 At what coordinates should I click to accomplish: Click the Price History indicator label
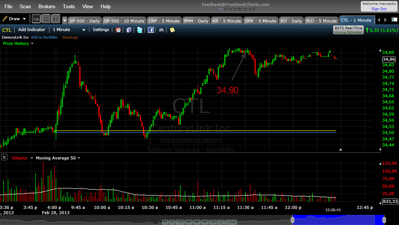(x=16, y=43)
